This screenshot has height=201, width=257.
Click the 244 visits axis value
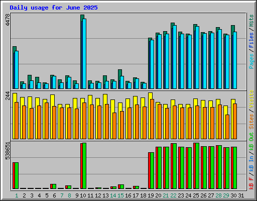coord(8,96)
